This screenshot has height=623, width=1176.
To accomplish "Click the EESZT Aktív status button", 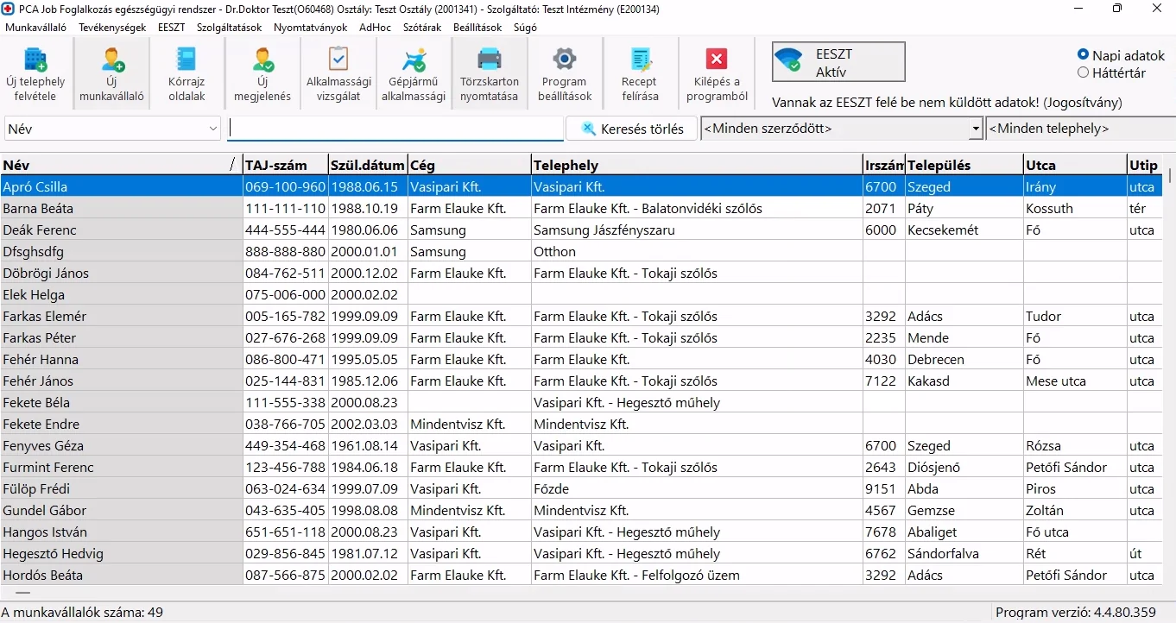I will 838,62.
